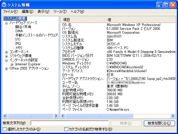Click the OS 名 row
178x134 pixels.
point(118,25)
